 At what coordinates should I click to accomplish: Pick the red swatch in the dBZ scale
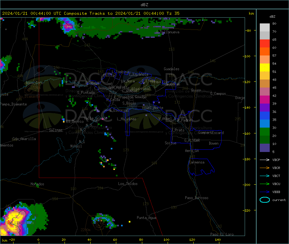point(265,43)
